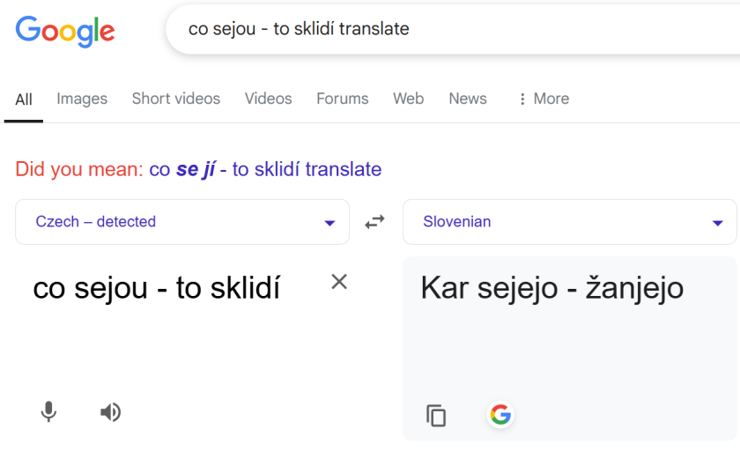The image size is (740, 458).
Task: Switch to the Short videos tab
Action: (x=176, y=99)
